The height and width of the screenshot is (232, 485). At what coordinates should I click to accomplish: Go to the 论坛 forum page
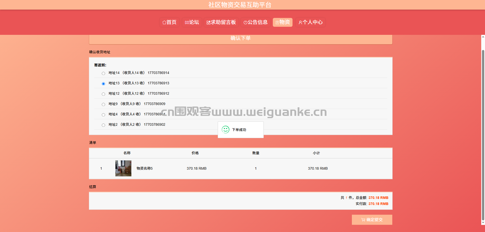click(x=192, y=22)
